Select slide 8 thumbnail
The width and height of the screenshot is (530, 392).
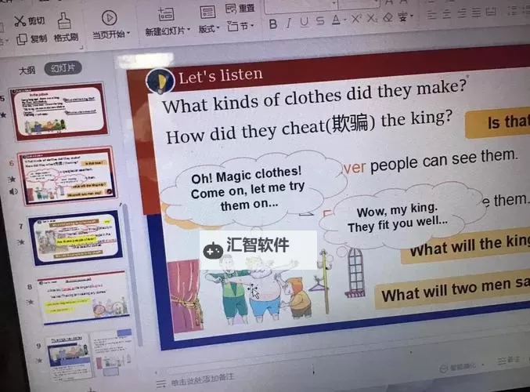(x=84, y=297)
